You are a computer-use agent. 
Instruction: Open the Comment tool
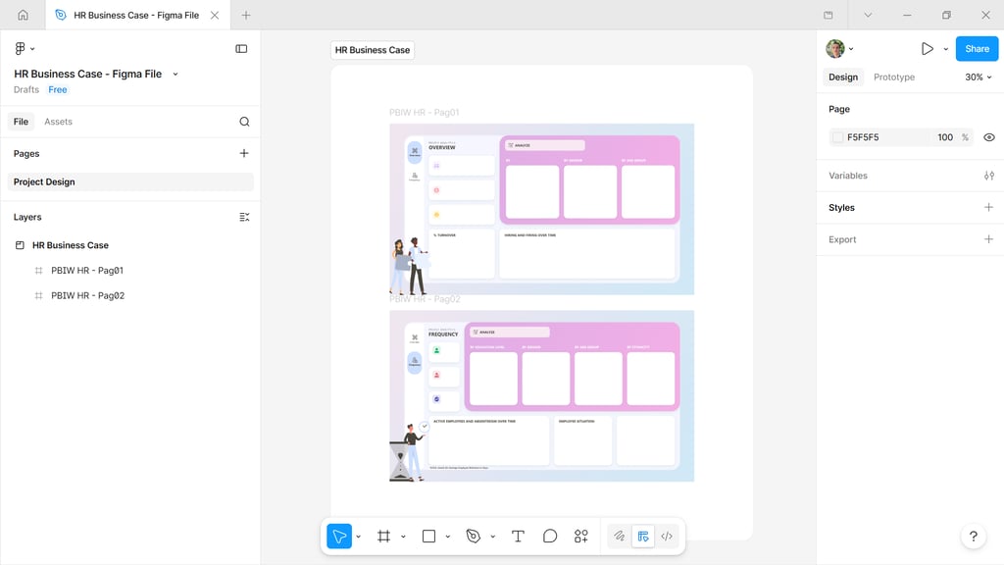point(549,536)
